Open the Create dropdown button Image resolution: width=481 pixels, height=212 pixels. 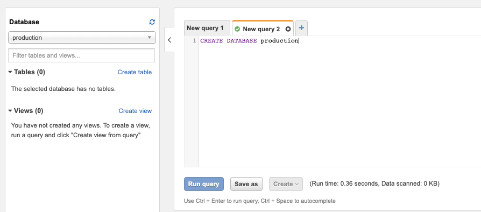click(286, 184)
